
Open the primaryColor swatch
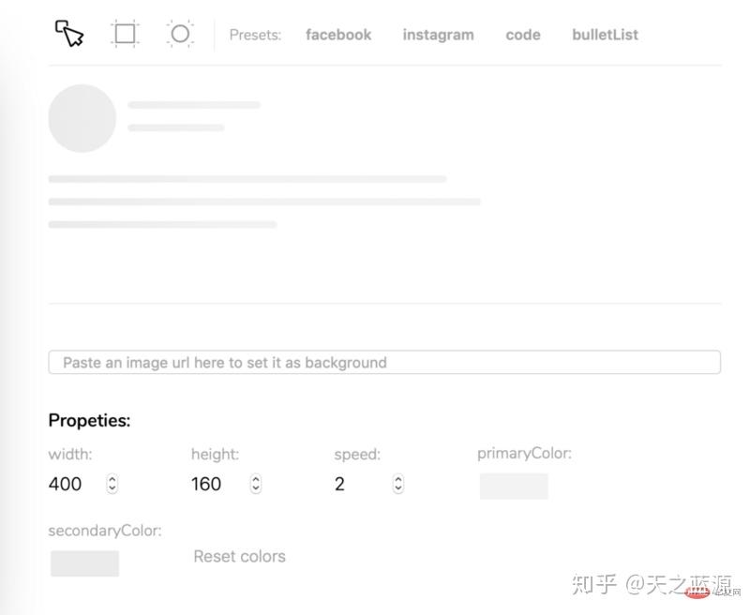pyautogui.click(x=514, y=486)
